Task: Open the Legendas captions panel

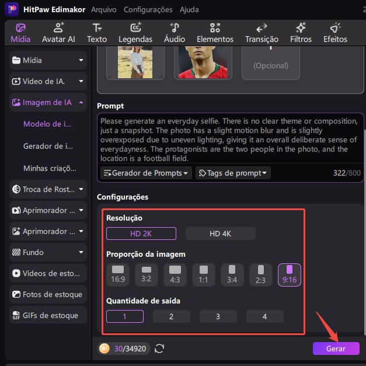Action: coord(135,33)
